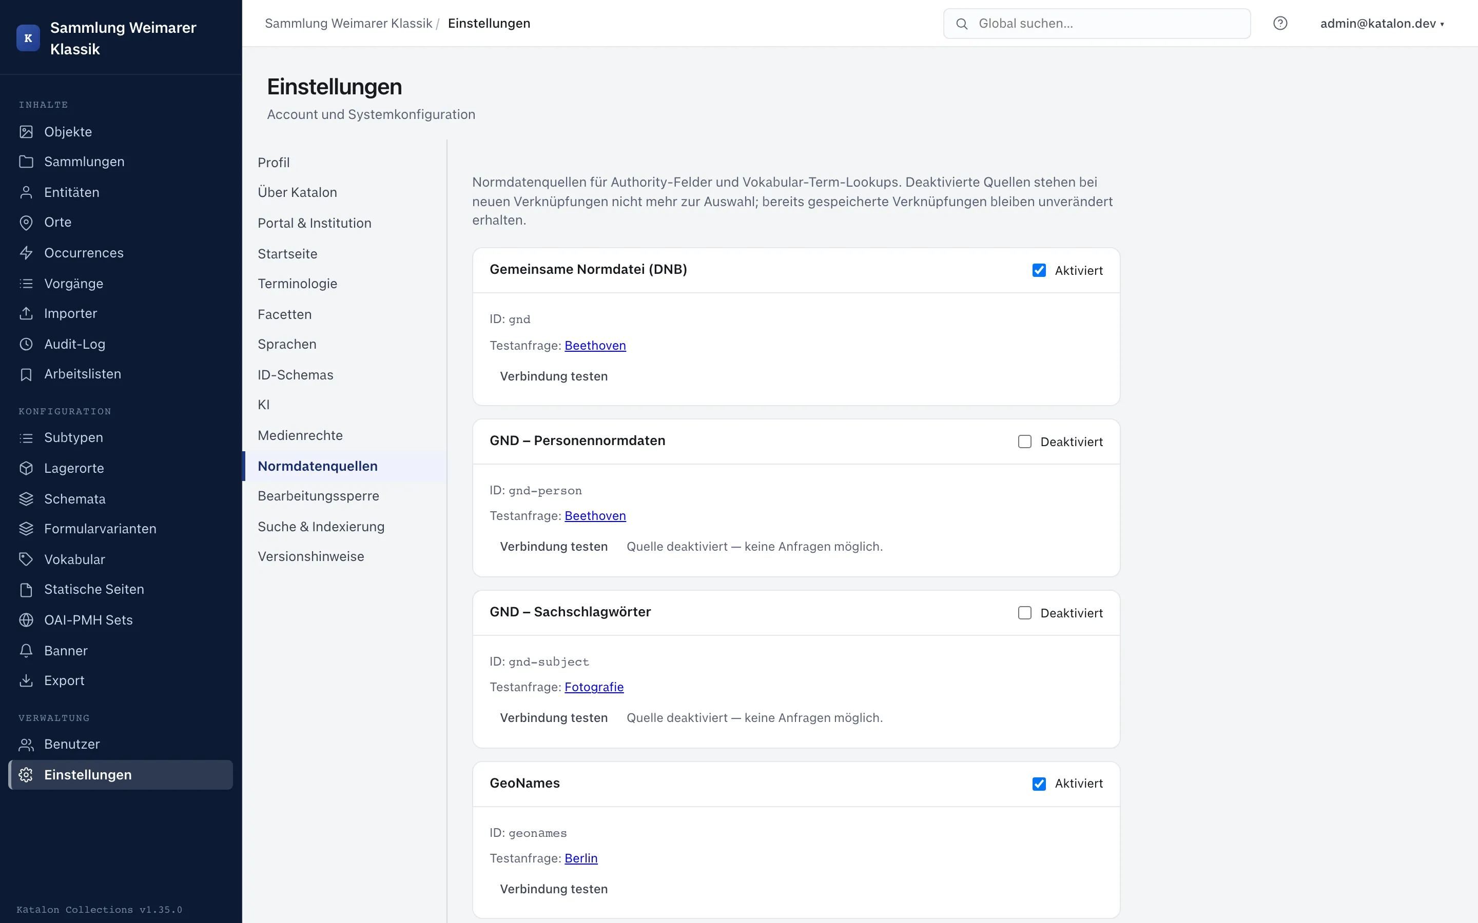The height and width of the screenshot is (923, 1478).
Task: Open the Sprachen settings section
Action: point(345,344)
